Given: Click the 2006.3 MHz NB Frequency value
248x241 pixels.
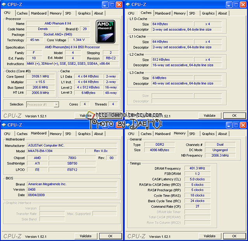Looking at the screenshot, I should click(220, 156).
